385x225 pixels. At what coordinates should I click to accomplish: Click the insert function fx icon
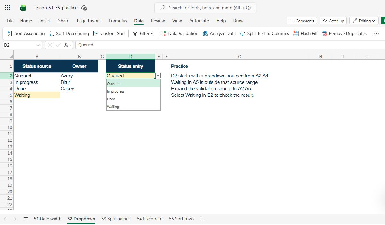(66, 45)
